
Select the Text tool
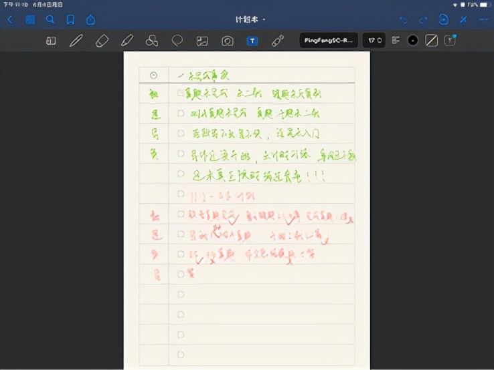(x=252, y=41)
